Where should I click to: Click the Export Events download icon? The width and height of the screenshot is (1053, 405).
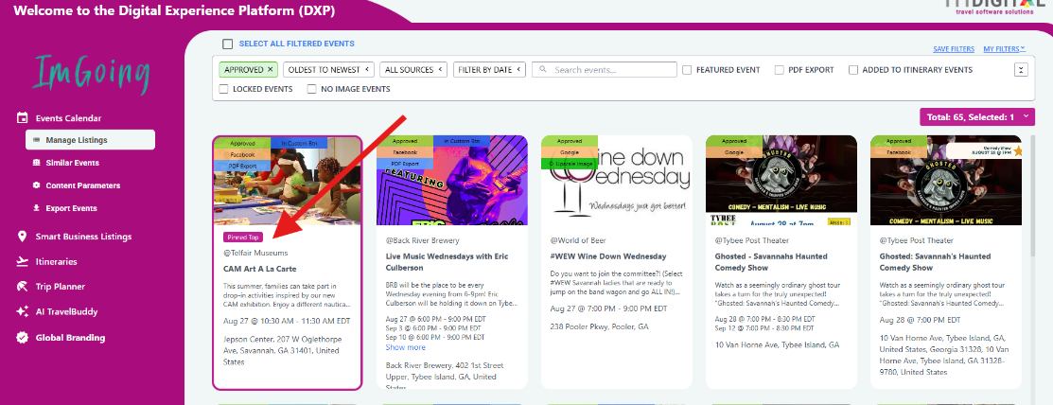[x=36, y=208]
